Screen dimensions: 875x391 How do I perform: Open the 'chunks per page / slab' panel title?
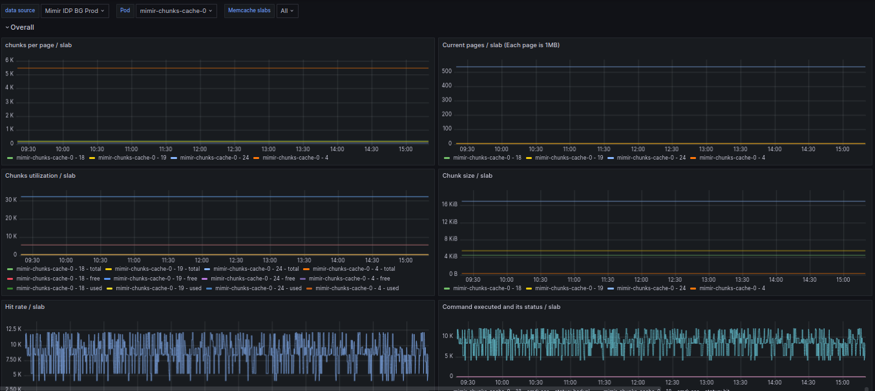click(x=38, y=45)
